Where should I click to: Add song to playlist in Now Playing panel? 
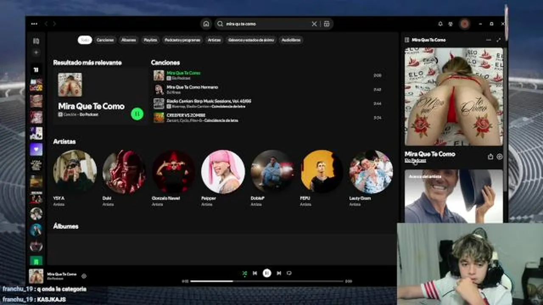499,157
